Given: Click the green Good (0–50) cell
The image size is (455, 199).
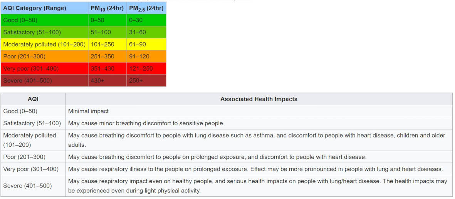Looking at the screenshot, I should (x=44, y=20).
